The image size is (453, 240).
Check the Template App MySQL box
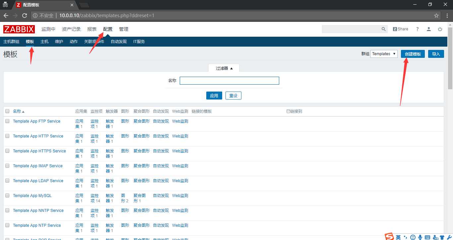pos(7,196)
